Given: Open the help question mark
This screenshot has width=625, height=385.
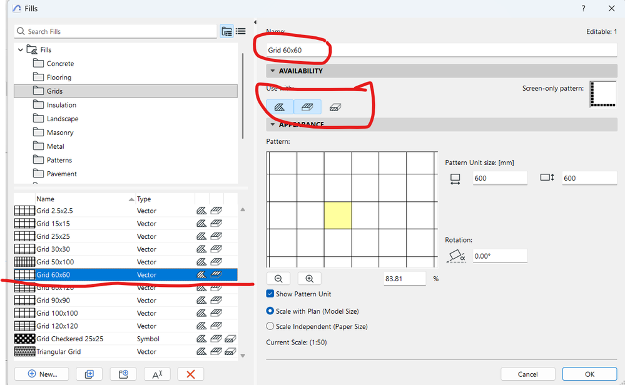Looking at the screenshot, I should click(583, 8).
